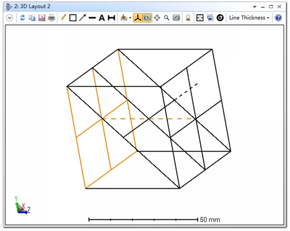Screen dimensions: 290x231
Task: Open the Line Thickness dropdown
Action: pos(249,18)
